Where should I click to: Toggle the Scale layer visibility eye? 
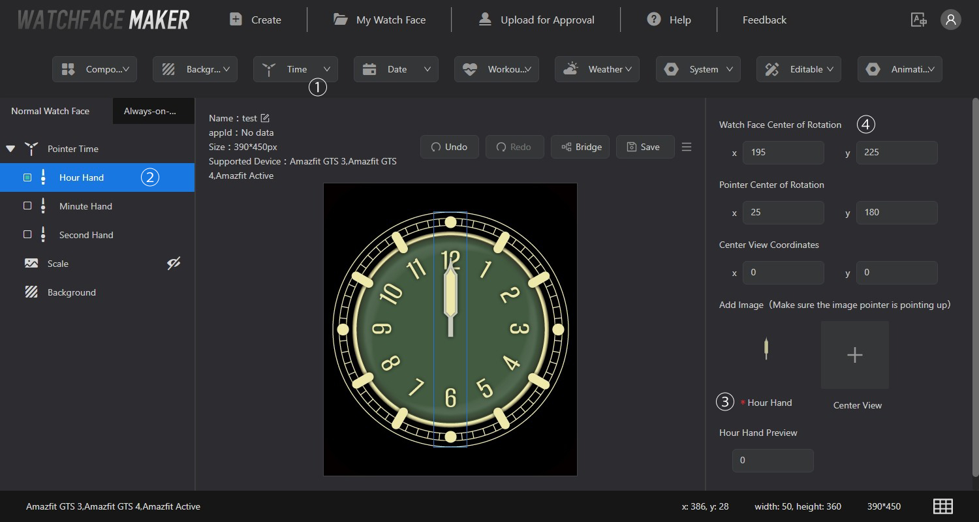[x=173, y=264]
